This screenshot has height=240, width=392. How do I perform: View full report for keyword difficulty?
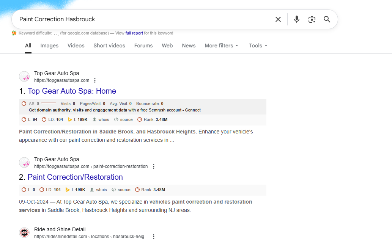pos(134,33)
